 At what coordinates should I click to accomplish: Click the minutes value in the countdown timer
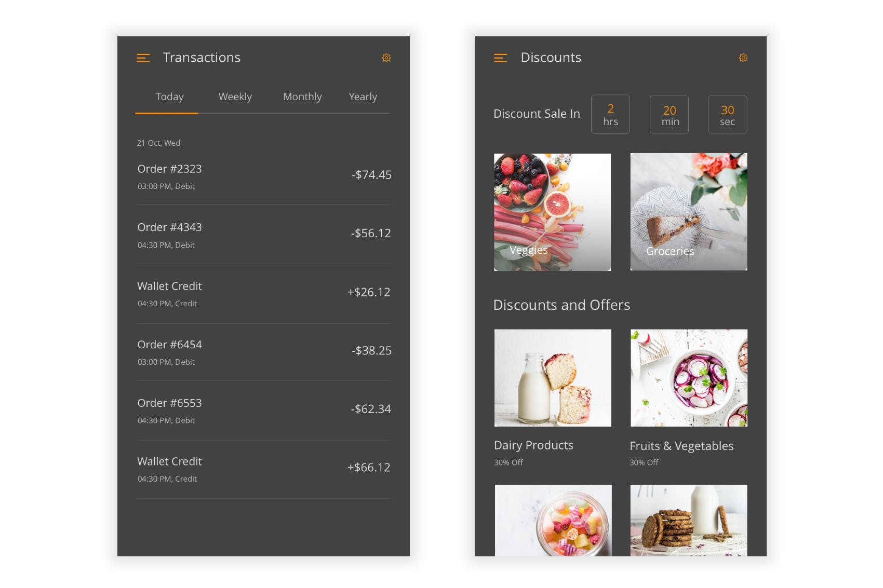click(x=669, y=114)
